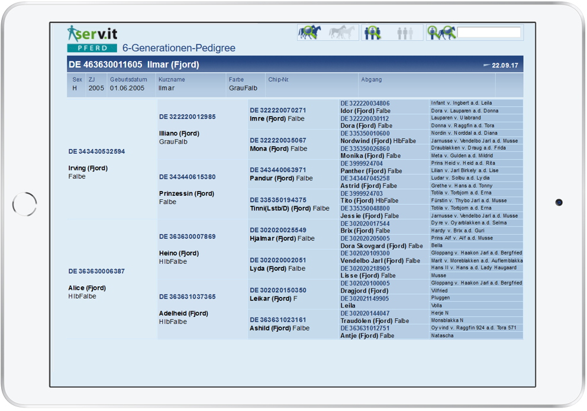Click 'Hardy v. Brix a.d. Guri' row
The image size is (587, 411).
pyautogui.click(x=476, y=231)
